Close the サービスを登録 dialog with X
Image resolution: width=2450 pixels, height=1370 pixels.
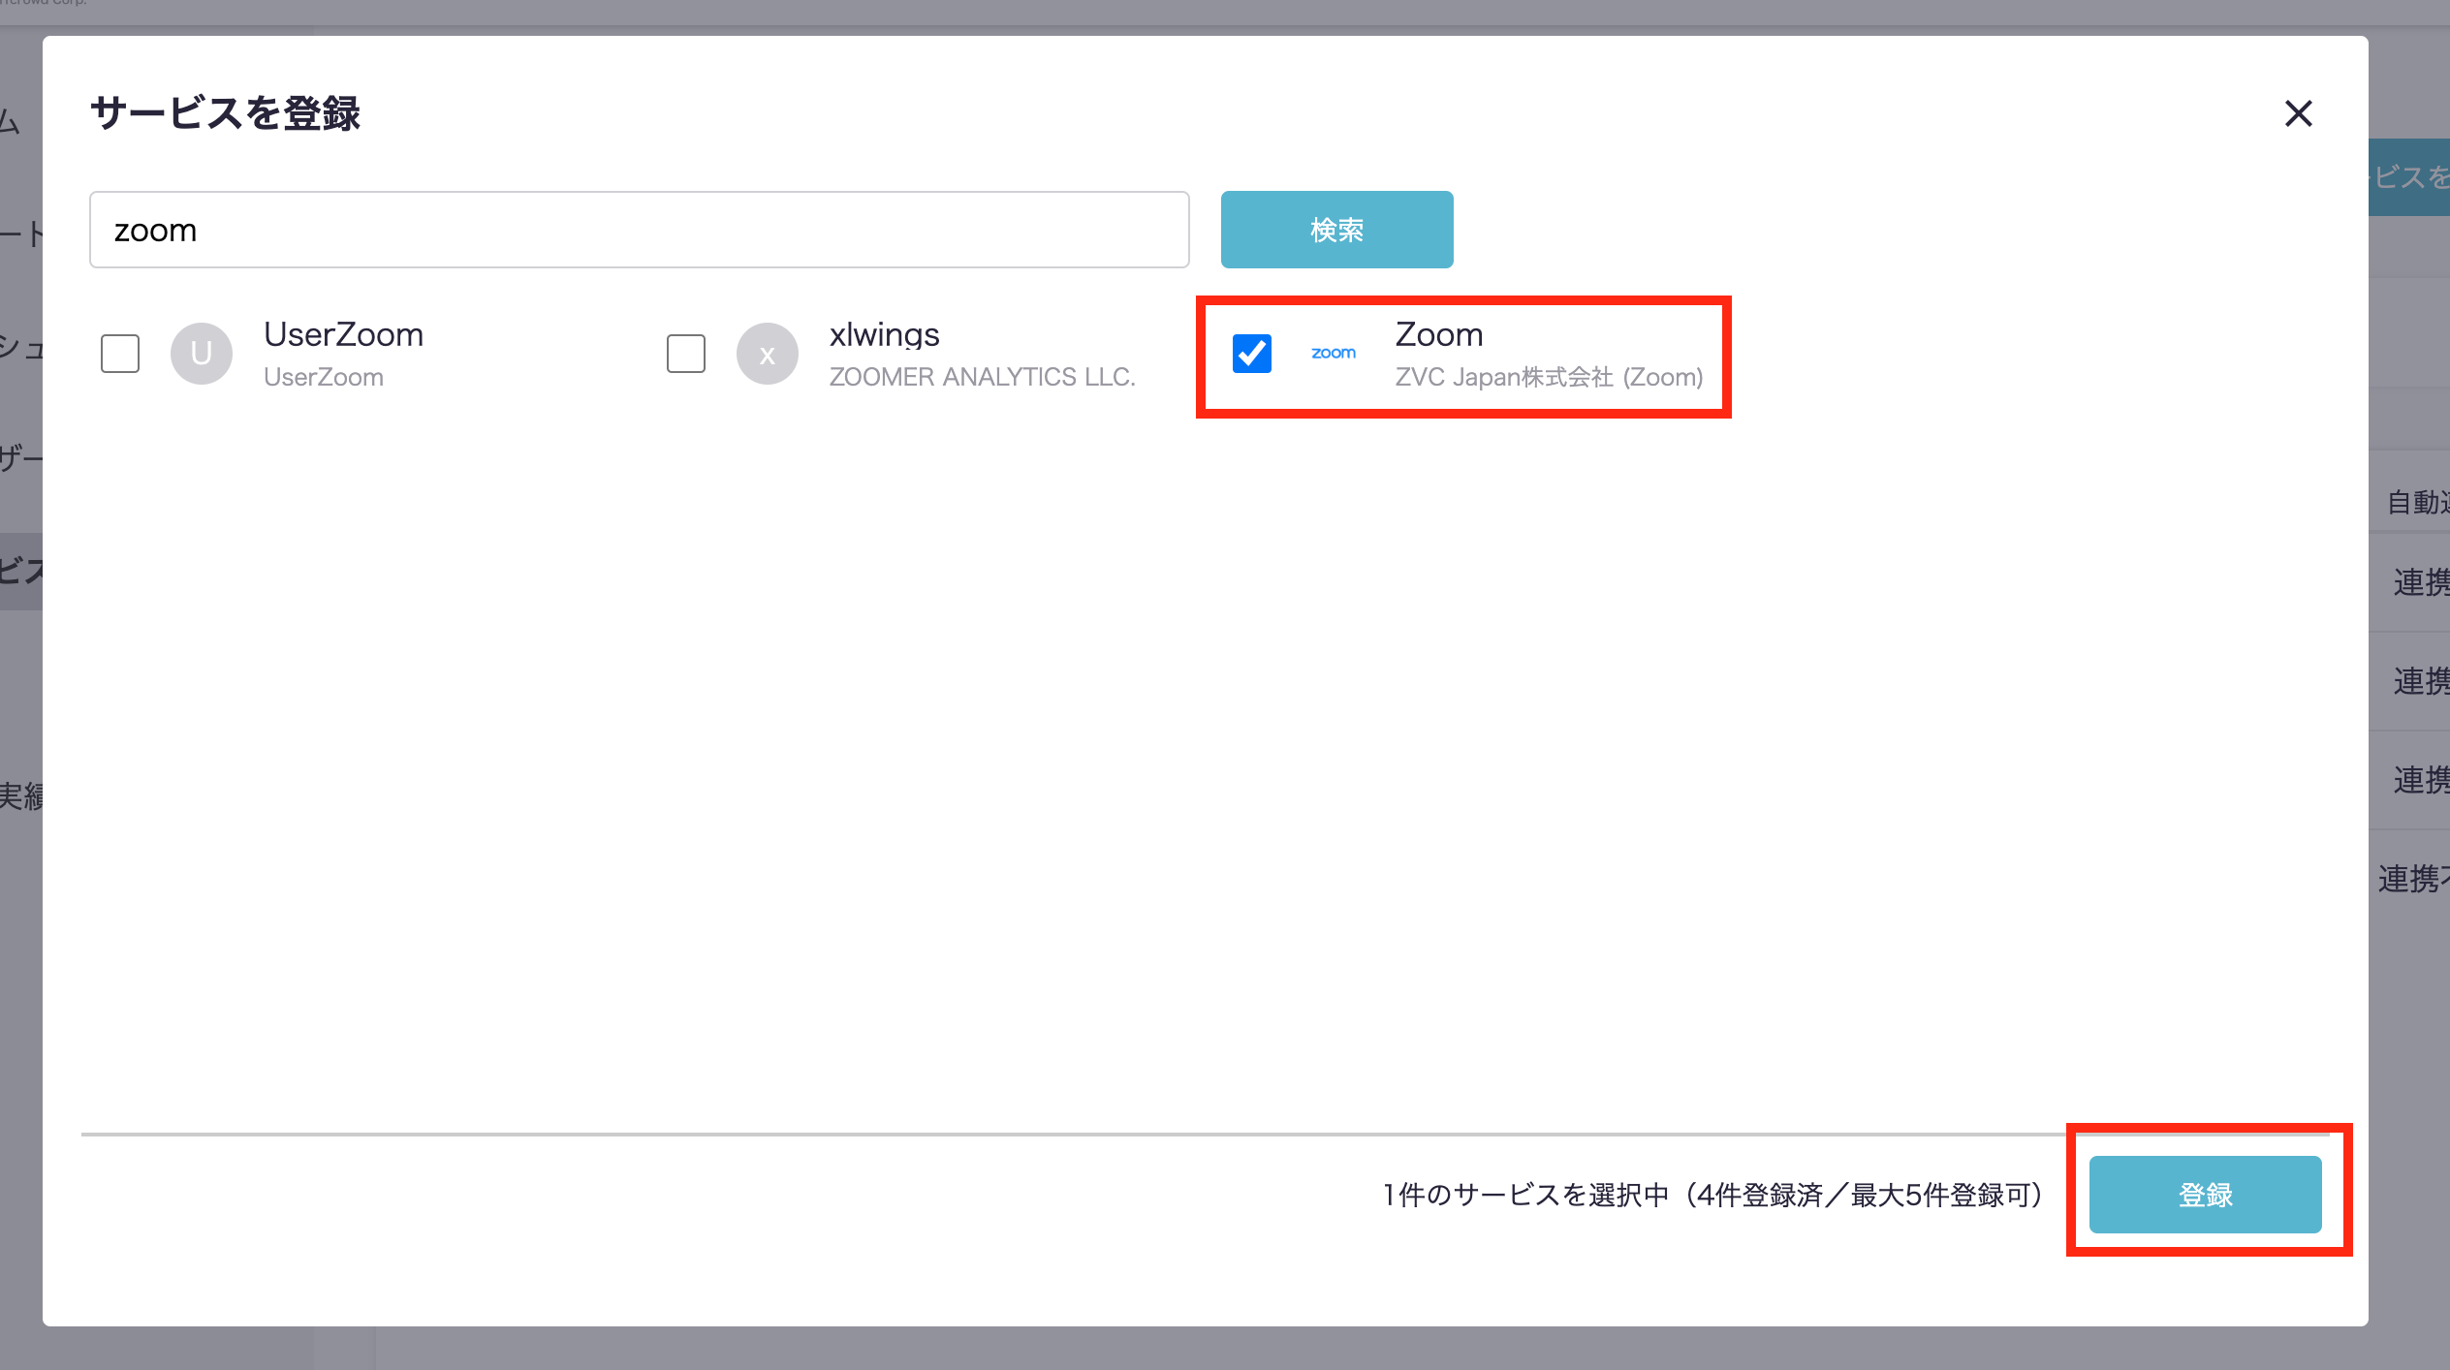pyautogui.click(x=2298, y=114)
